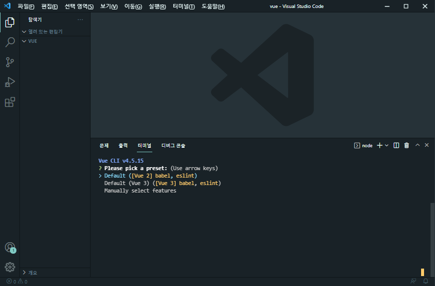Open the 터미널(T) menu
Image resolution: width=435 pixels, height=286 pixels.
pyautogui.click(x=184, y=6)
